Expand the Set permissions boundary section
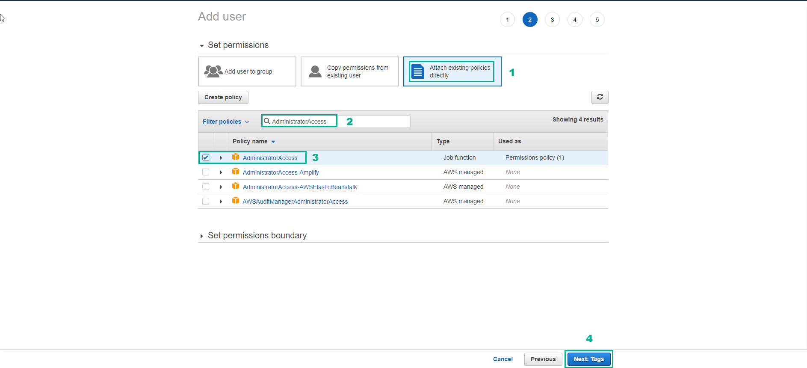This screenshot has height=368, width=807. [x=202, y=236]
